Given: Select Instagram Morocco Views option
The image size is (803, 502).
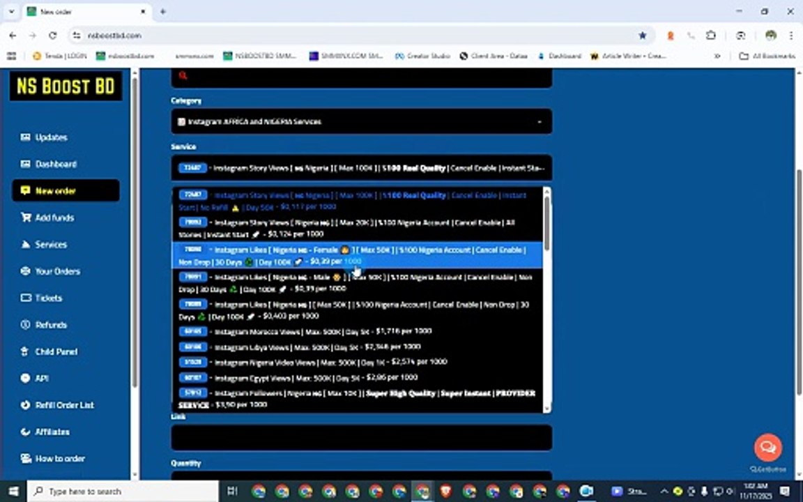Looking at the screenshot, I should (x=358, y=331).
